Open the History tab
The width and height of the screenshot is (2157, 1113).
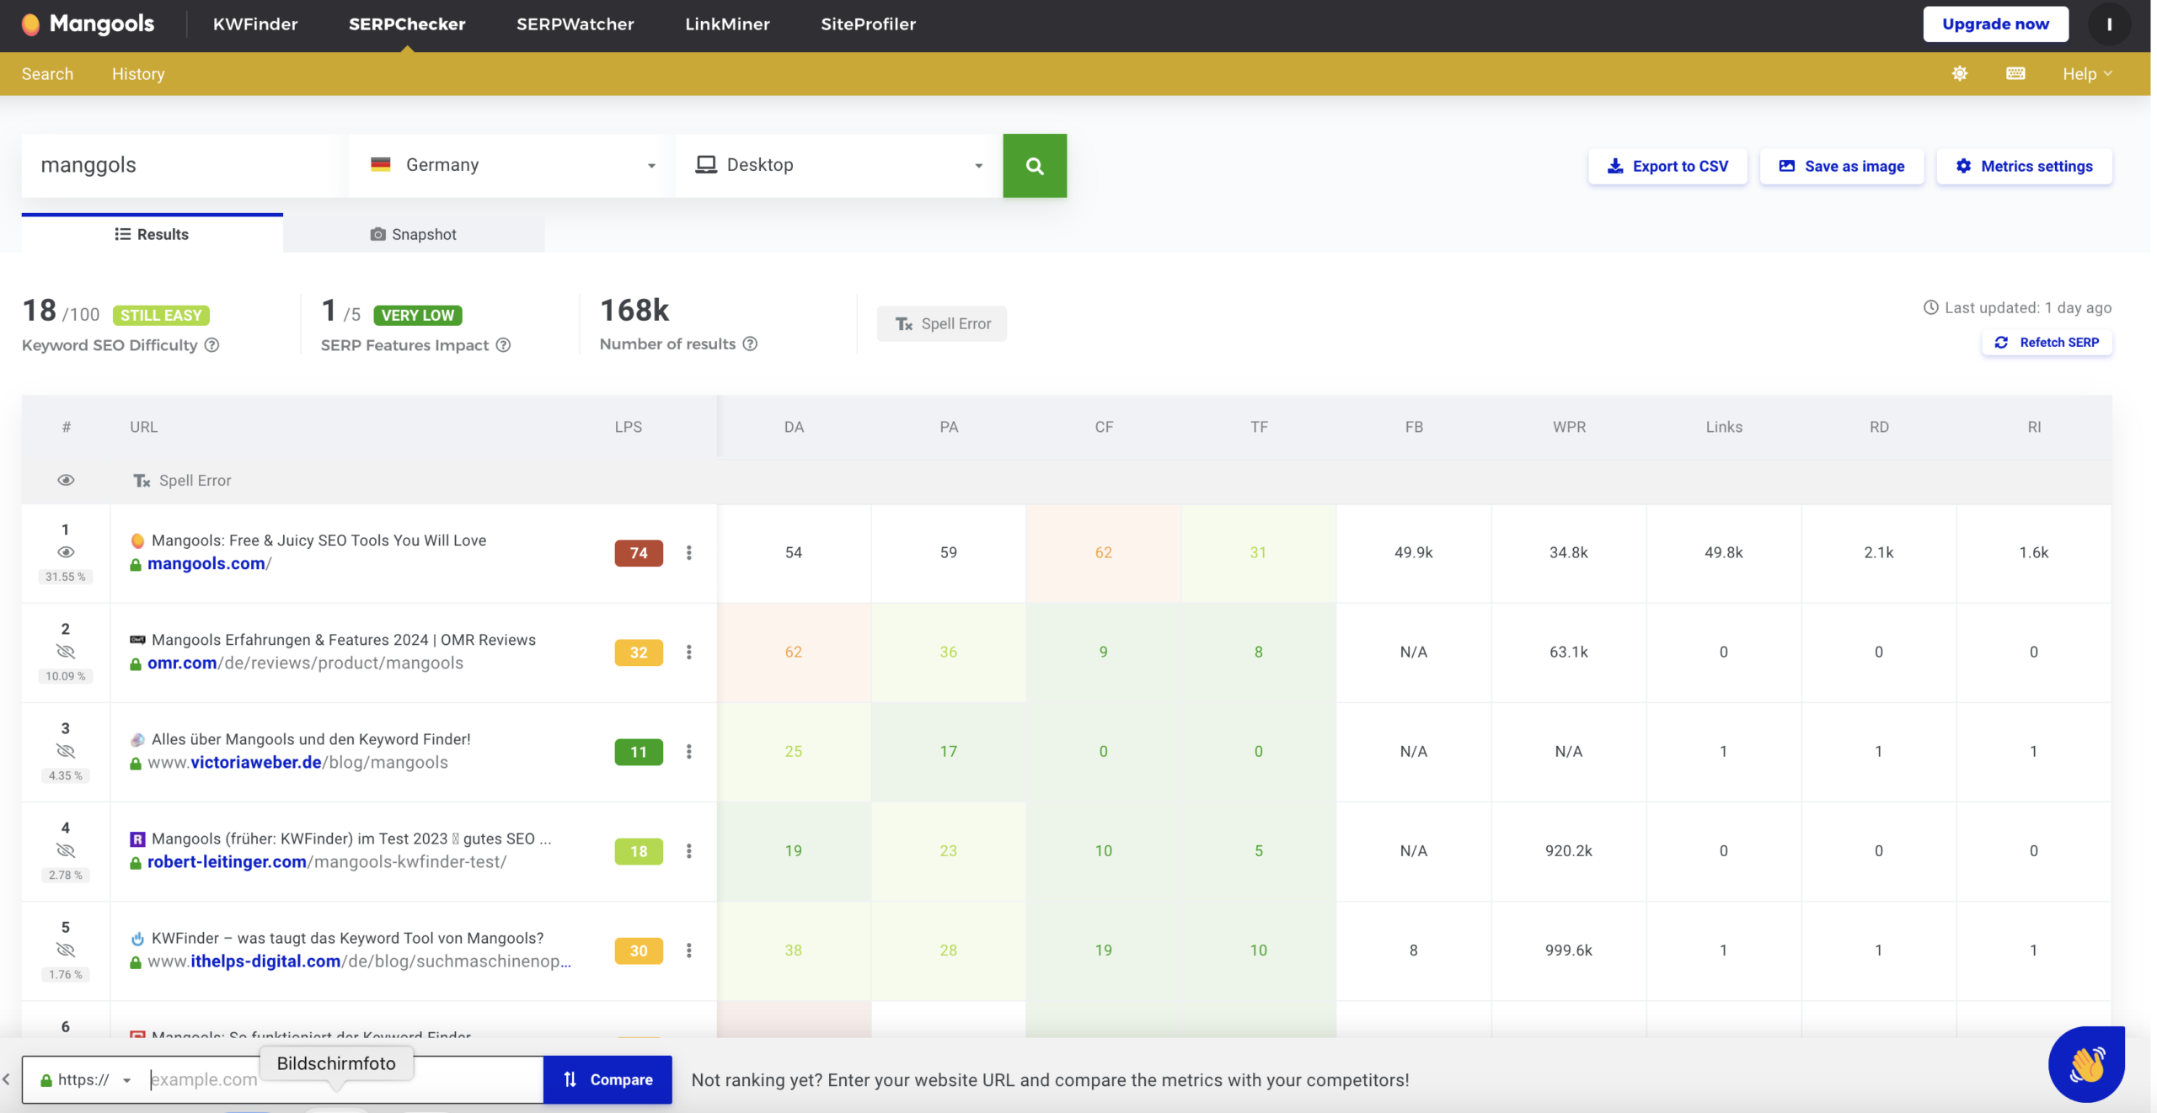(x=138, y=74)
